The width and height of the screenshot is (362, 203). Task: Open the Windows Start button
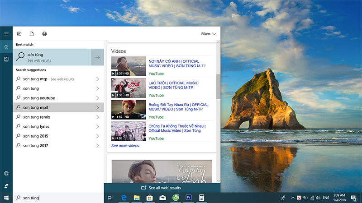[x=6, y=198]
